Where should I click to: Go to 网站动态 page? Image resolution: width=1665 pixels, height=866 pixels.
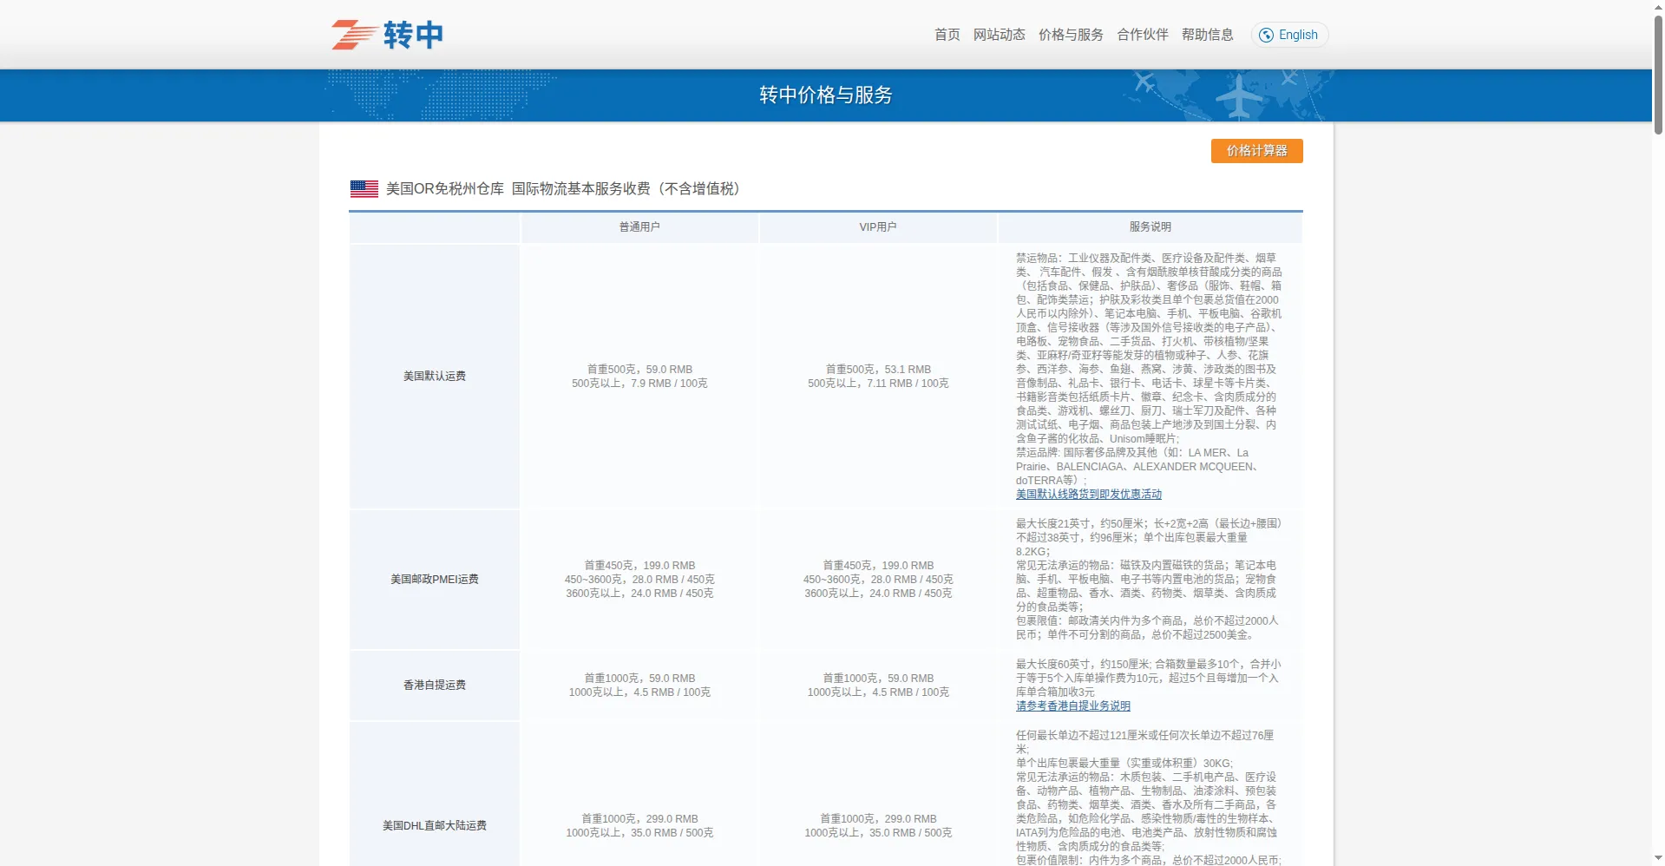click(999, 35)
